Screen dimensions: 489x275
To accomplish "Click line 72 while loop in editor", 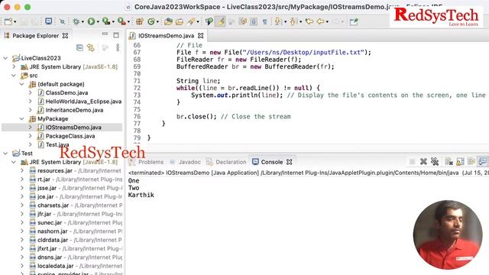I will pos(248,88).
